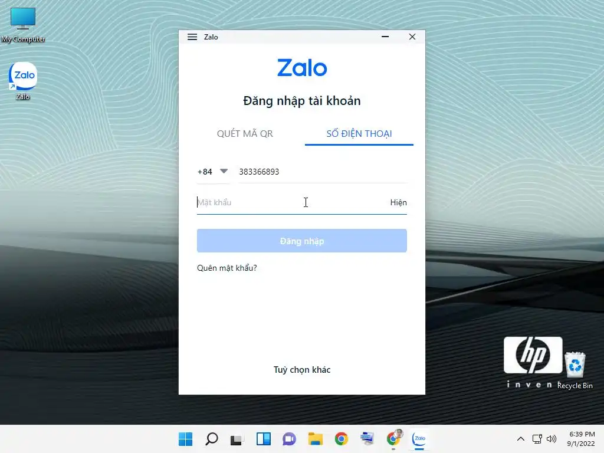Show hidden system tray icons

pos(520,439)
